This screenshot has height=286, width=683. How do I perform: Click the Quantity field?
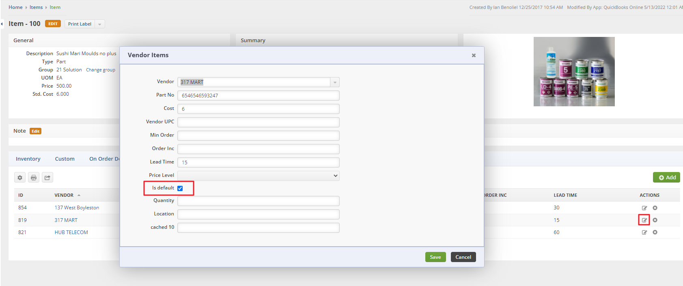pos(259,201)
